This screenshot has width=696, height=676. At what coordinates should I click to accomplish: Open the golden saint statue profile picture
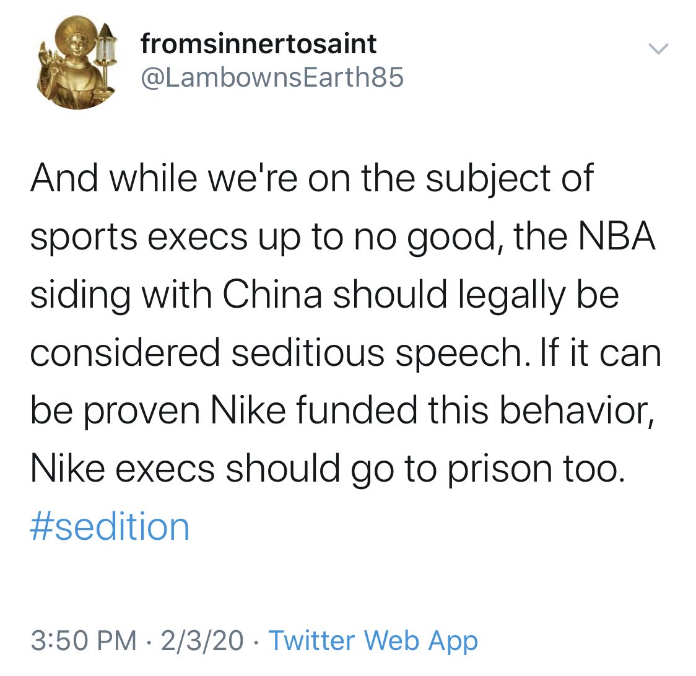click(76, 63)
